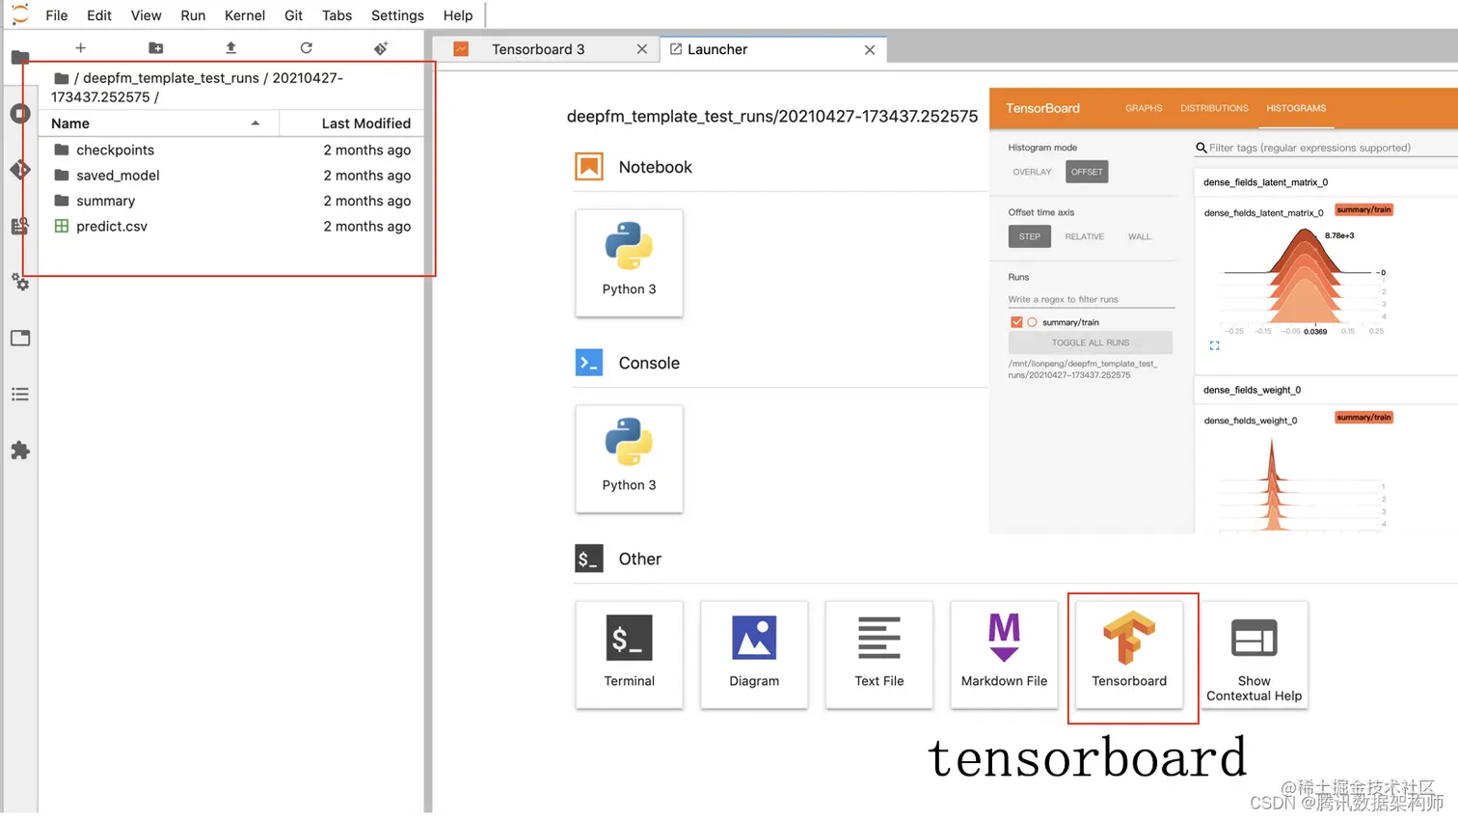This screenshot has width=1458, height=820.
Task: Click the Upload Files icon
Action: coord(230,47)
